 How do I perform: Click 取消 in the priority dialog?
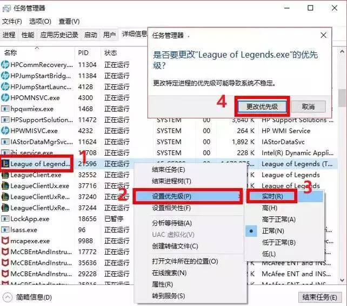click(x=308, y=107)
